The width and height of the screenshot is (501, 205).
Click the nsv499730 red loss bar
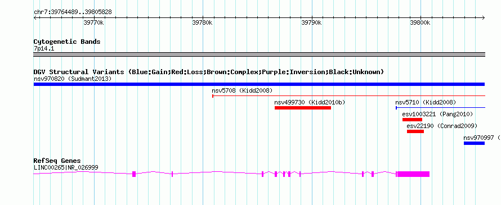[303, 108]
